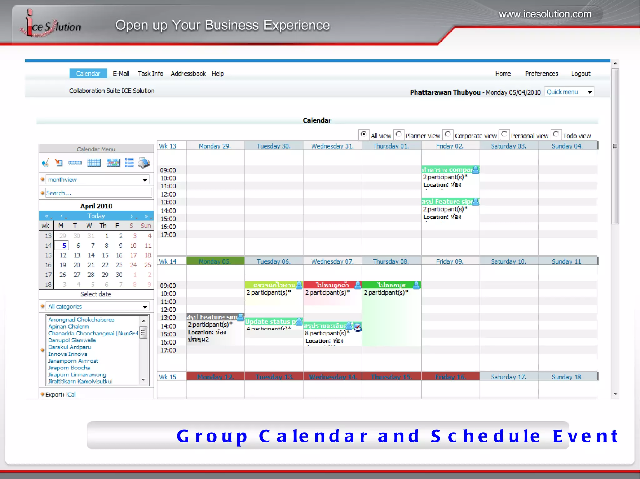640x479 pixels.
Task: Switch to week view strip icon
Action: click(75, 163)
